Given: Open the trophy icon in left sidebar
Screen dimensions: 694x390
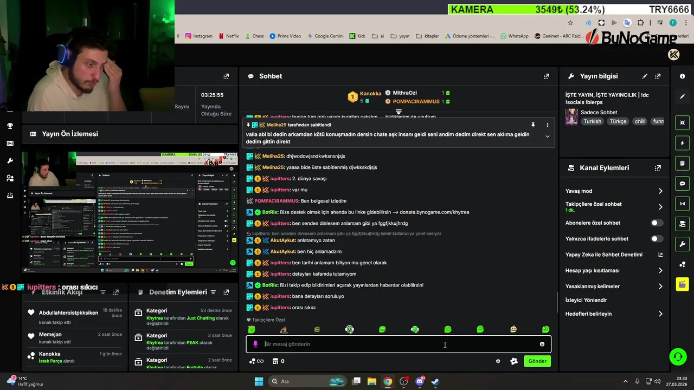Looking at the screenshot, I should coord(10,126).
